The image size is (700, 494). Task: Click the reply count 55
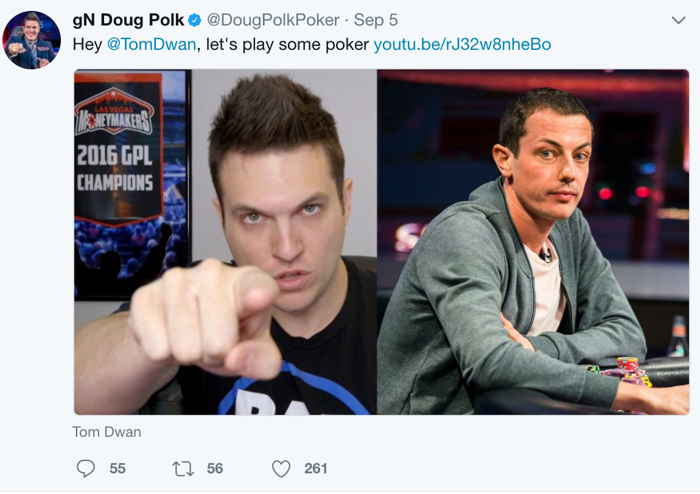(x=117, y=468)
